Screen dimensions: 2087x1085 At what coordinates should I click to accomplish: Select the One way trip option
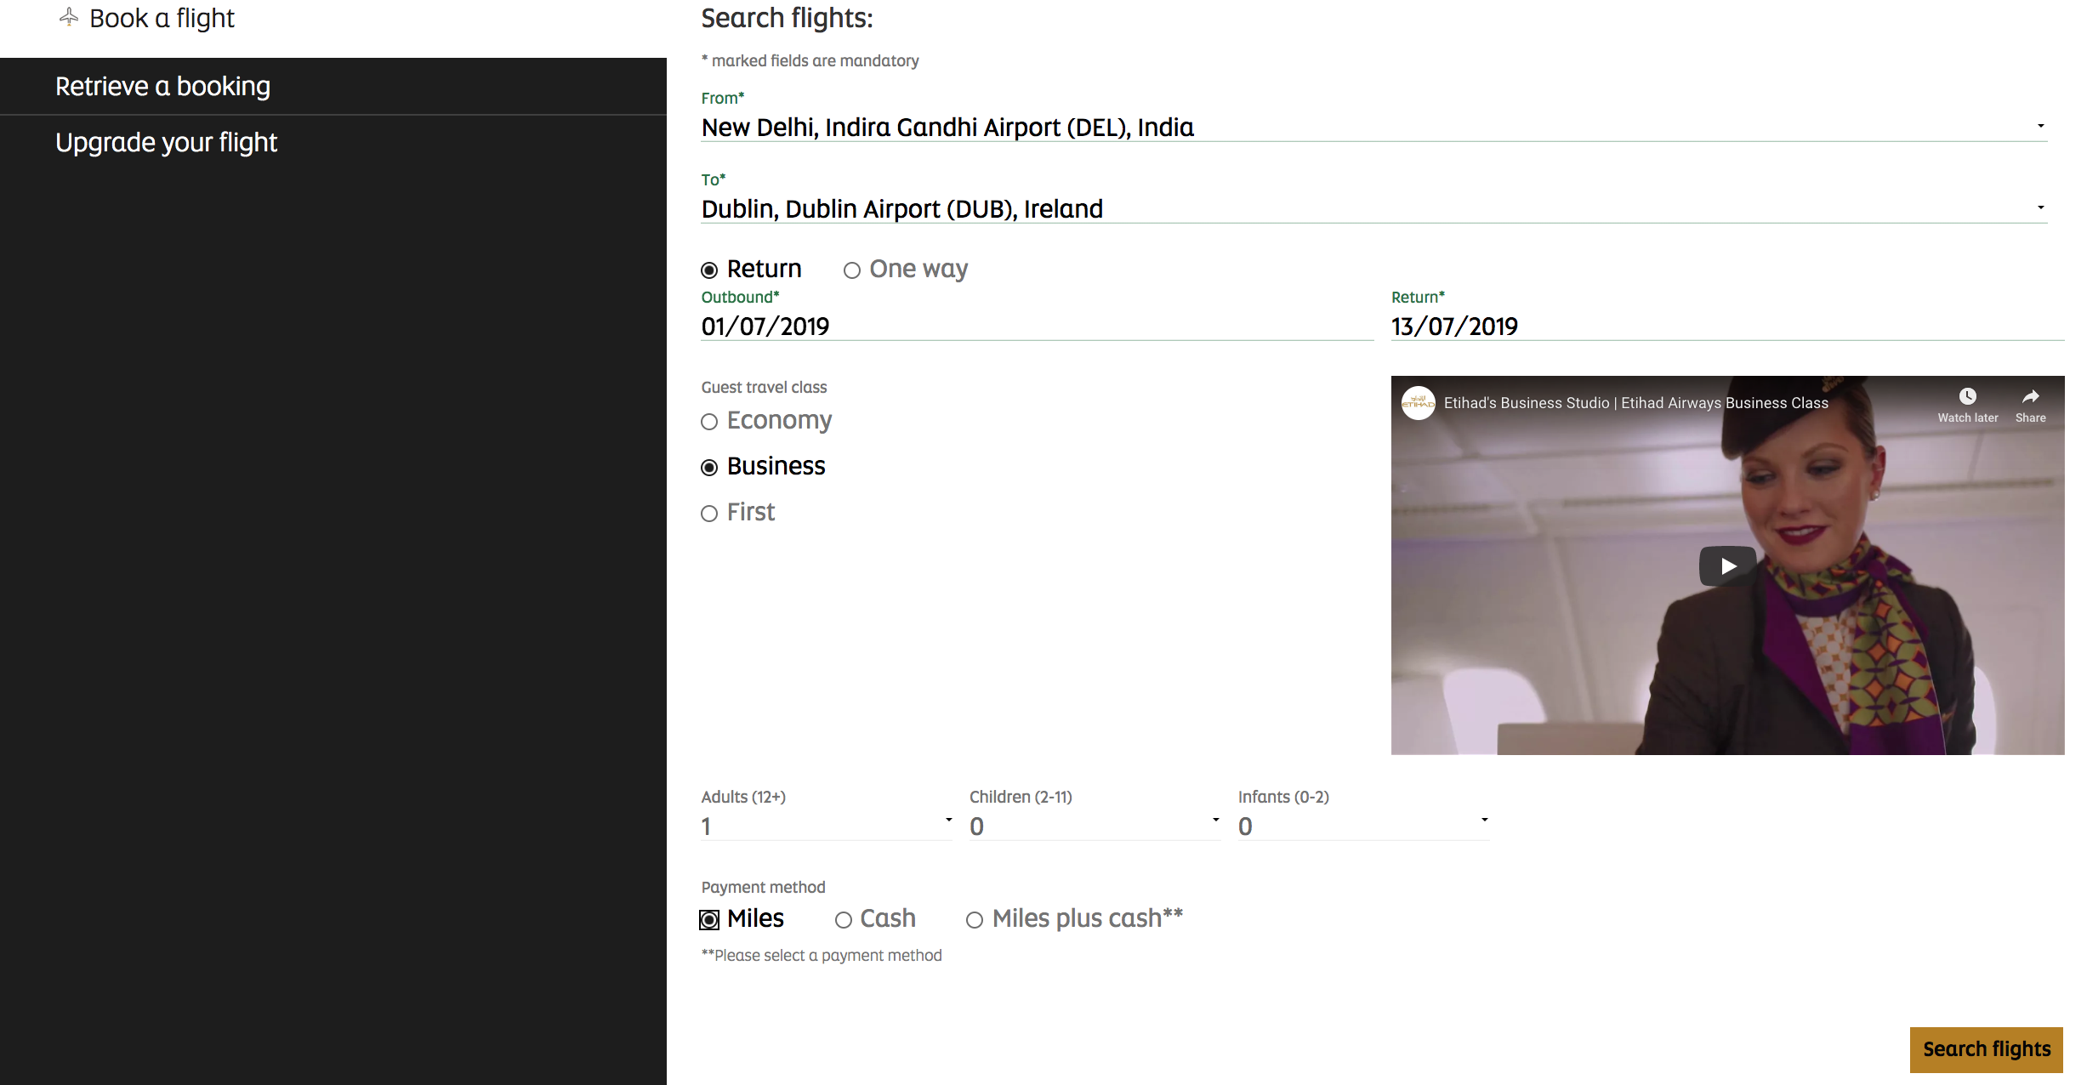point(851,270)
